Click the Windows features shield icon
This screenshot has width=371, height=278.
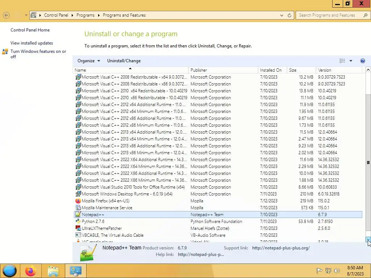point(5,51)
